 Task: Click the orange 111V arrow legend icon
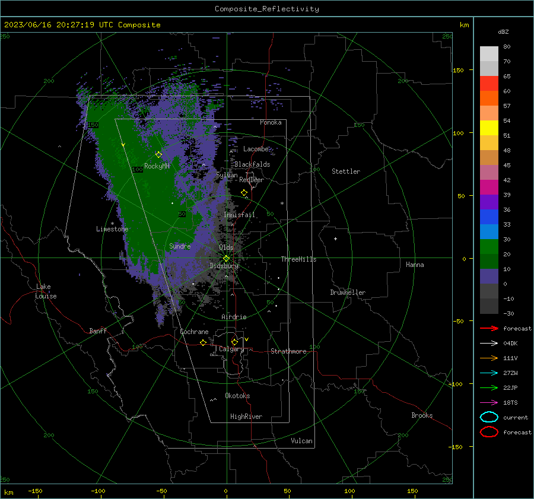[x=489, y=358]
